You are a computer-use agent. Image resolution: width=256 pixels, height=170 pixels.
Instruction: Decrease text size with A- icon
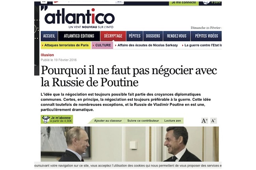tap(213, 121)
